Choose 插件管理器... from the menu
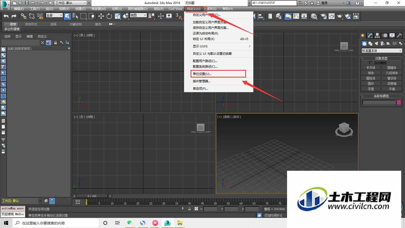The height and width of the screenshot is (228, 405). (x=219, y=81)
